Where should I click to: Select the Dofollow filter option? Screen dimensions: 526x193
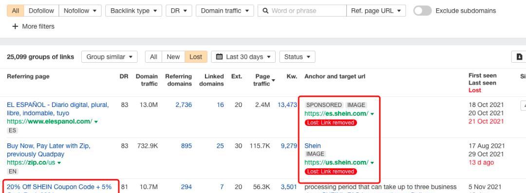click(x=41, y=11)
